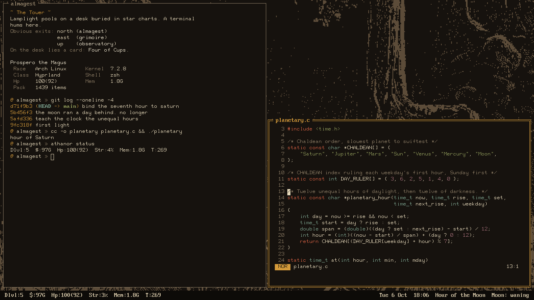Click the "Saturn" string on line 7
This screenshot has height=300, width=534.
(x=312, y=154)
